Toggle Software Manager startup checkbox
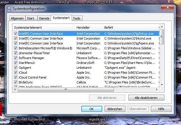This screenshot has height=125, width=181. click(15, 58)
